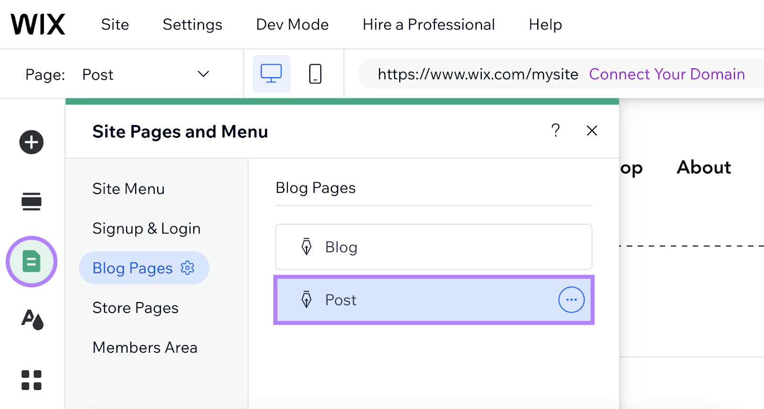Close the Site Pages and Menu panel

[x=592, y=130]
